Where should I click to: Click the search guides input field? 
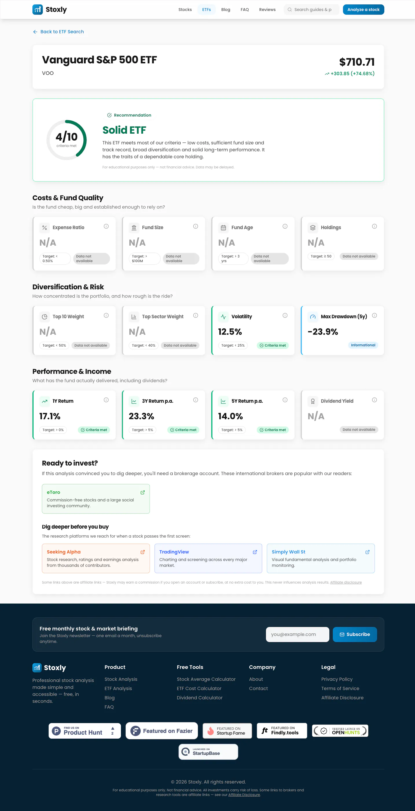point(311,10)
